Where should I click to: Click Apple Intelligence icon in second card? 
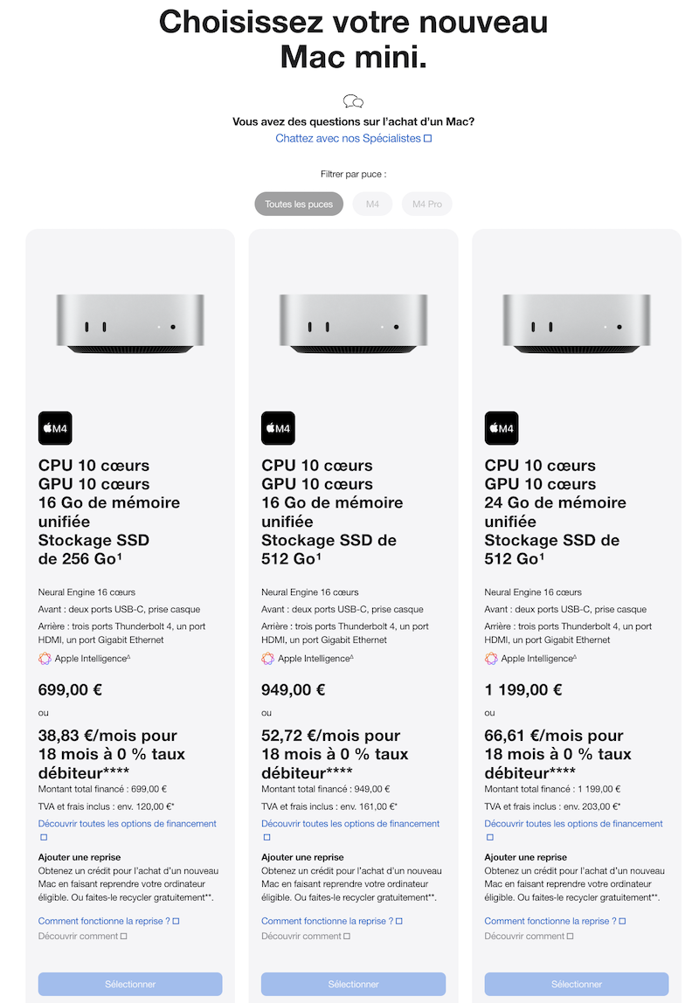[x=268, y=659]
